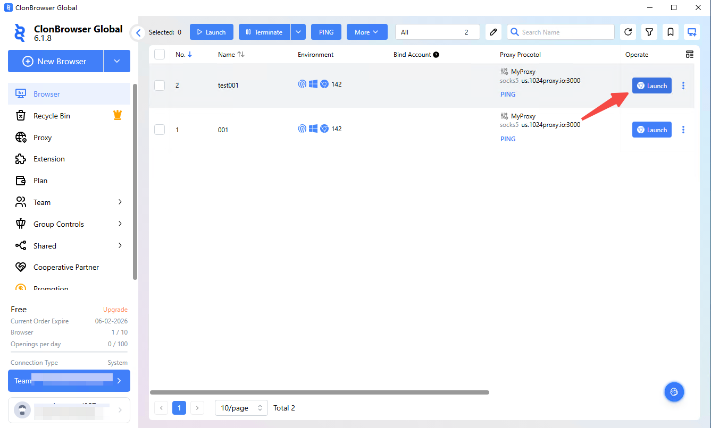Click the floating support chat icon

click(674, 392)
